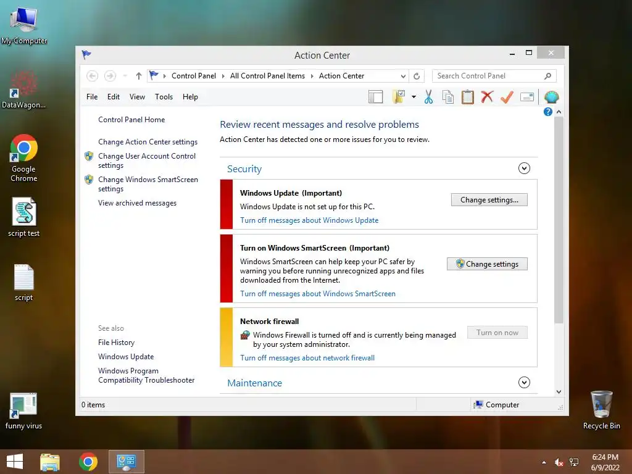Collapse the Security section chevron
632x474 pixels.
tap(524, 168)
